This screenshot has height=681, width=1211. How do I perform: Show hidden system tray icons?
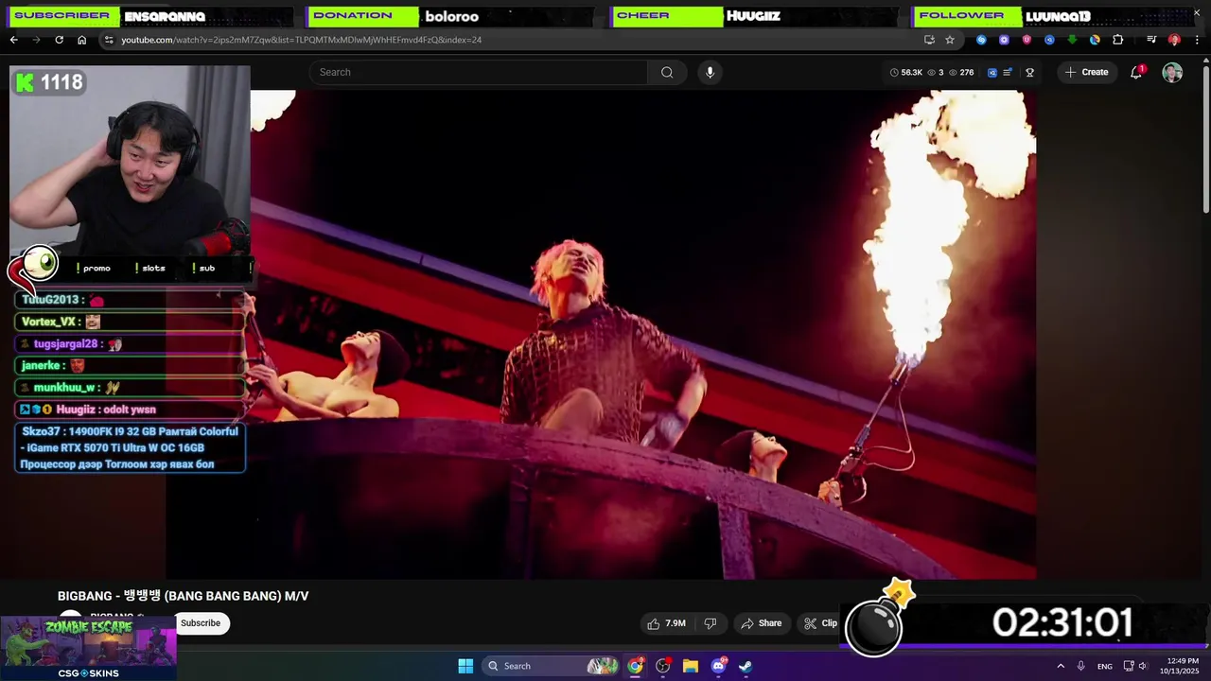[1061, 666]
